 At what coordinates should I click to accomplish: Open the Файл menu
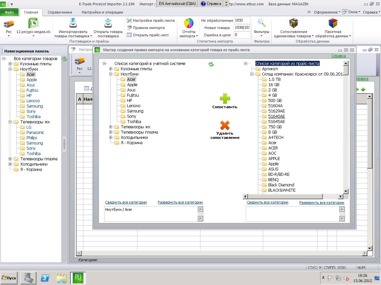9,12
